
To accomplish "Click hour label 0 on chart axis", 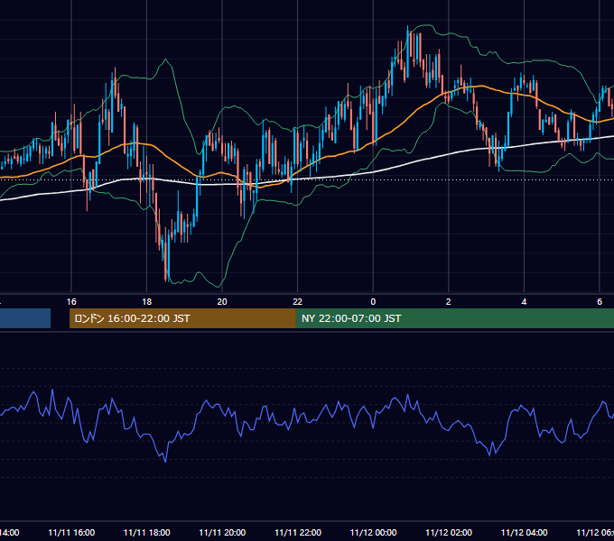I will (373, 302).
